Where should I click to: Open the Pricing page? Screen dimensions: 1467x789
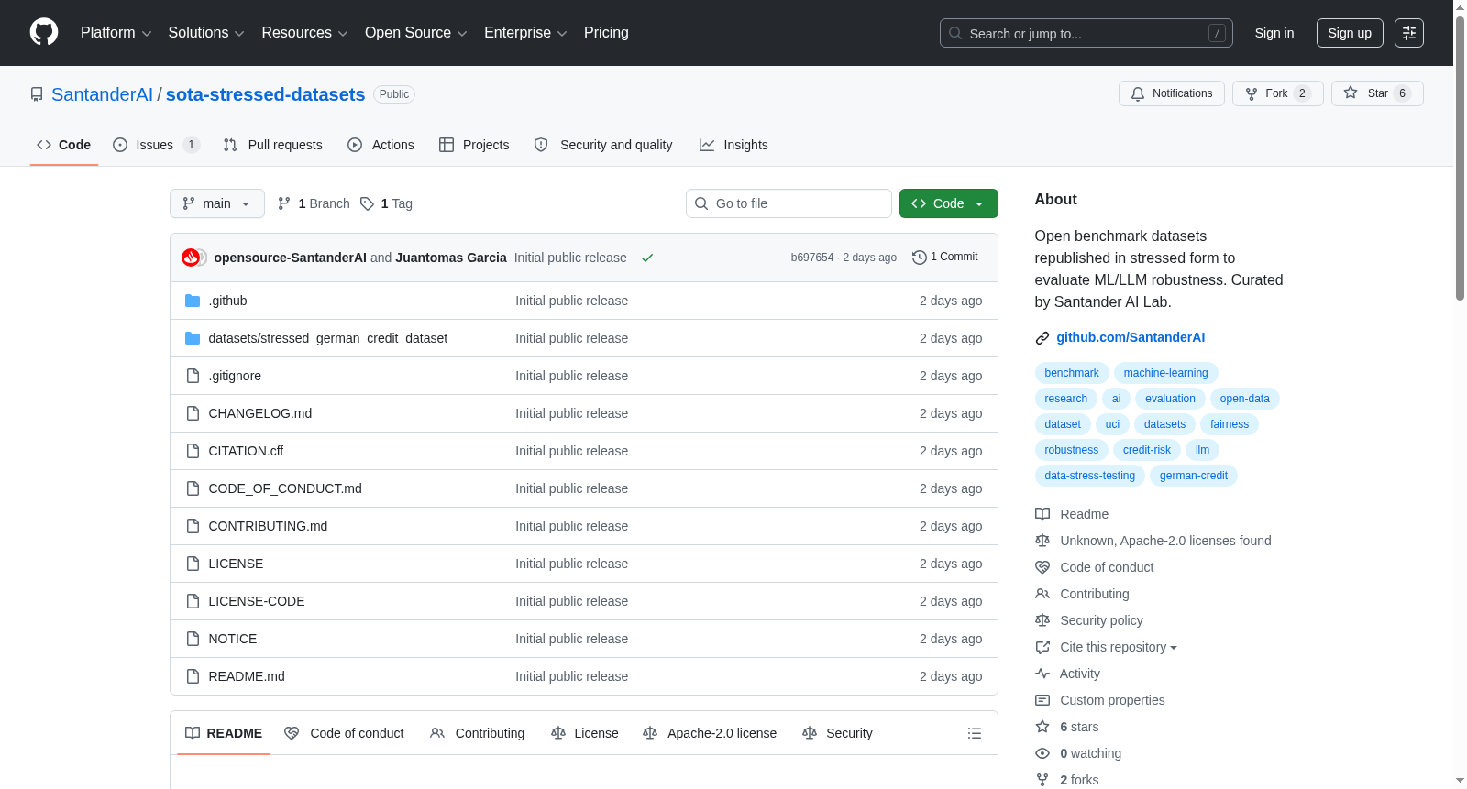pyautogui.click(x=606, y=33)
